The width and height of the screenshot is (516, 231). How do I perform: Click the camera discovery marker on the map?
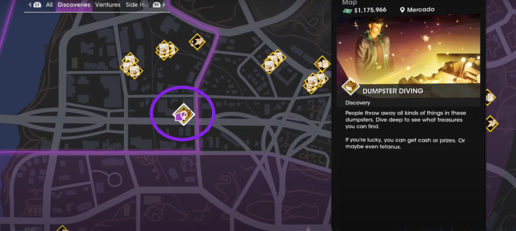[322, 64]
